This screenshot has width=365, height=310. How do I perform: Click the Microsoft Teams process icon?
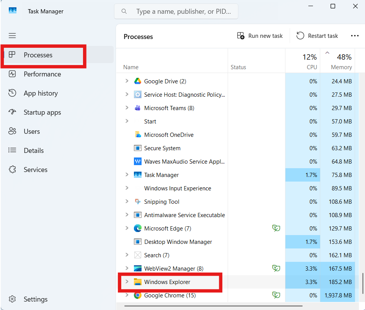pyautogui.click(x=138, y=108)
